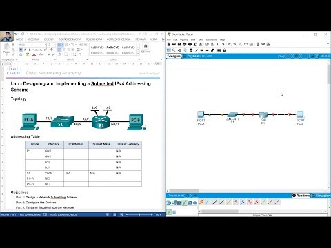Toggle justify alignment in Word
This screenshot has height=248, width=331.
click(x=73, y=50)
